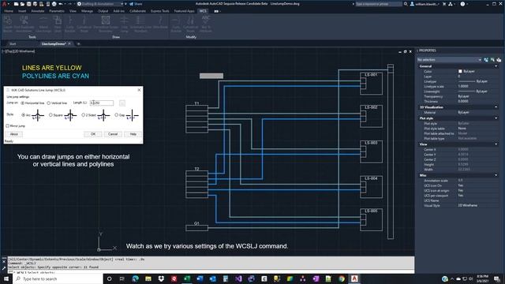This screenshot has height=284, width=505.
Task: Open the AutoCAD application menu logo
Action: (5, 4)
